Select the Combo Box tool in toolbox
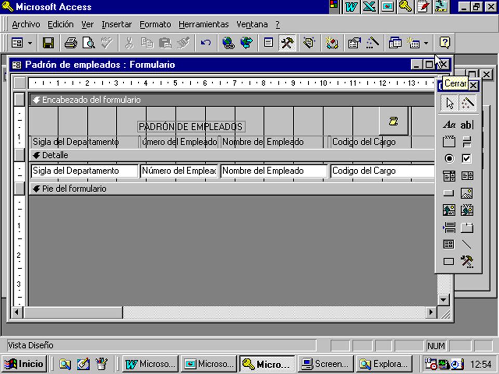 pos(449,176)
